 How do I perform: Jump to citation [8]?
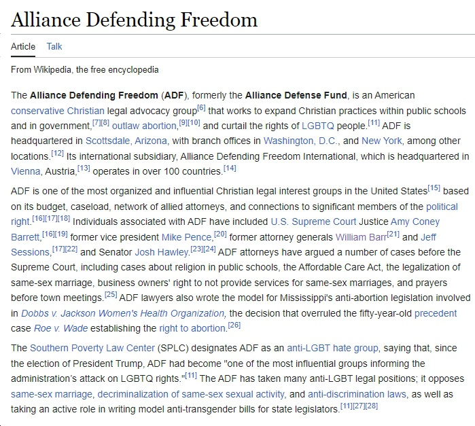tap(105, 123)
